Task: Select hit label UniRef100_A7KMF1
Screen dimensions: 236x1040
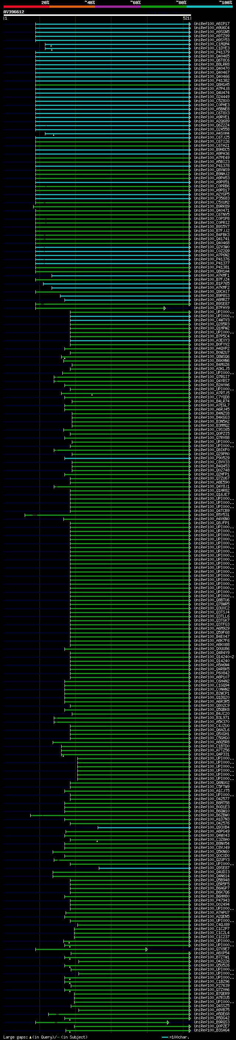Action: [212, 275]
